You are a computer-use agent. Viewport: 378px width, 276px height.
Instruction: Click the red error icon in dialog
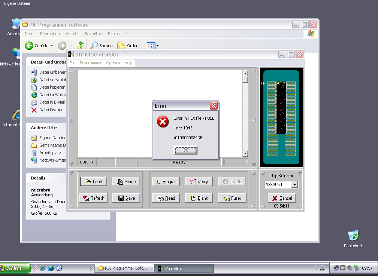pos(163,122)
